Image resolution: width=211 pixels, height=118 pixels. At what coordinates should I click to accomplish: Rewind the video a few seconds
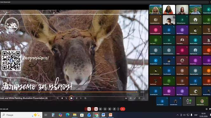(66, 98)
